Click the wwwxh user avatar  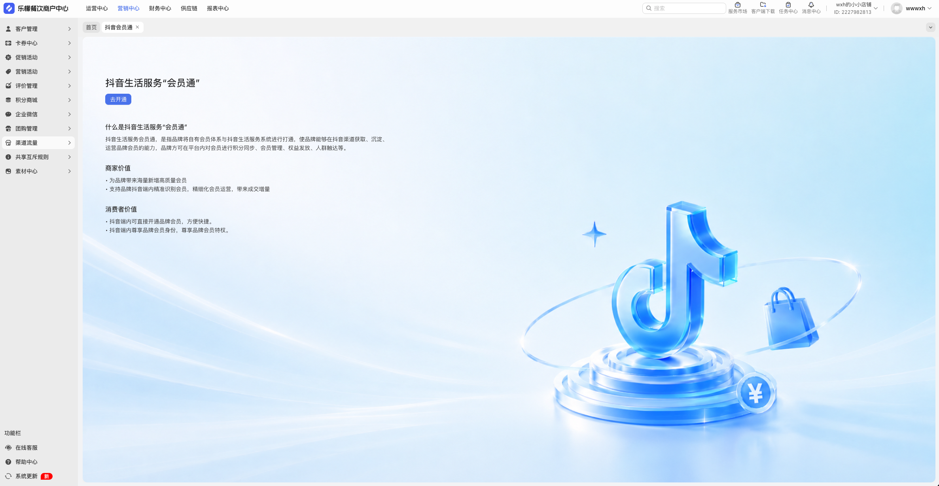897,8
